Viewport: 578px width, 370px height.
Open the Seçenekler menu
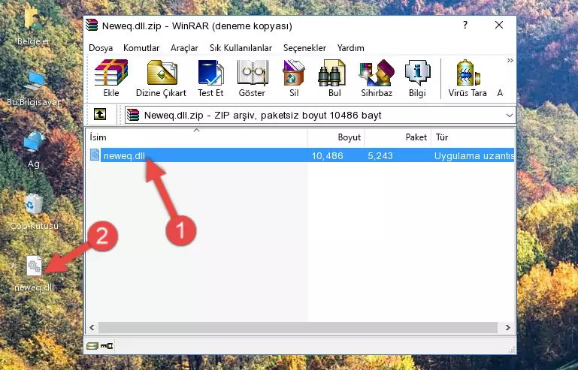304,48
